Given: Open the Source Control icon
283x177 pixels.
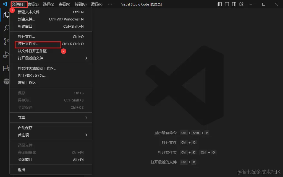Looking at the screenshot, I should pyautogui.click(x=6, y=41).
